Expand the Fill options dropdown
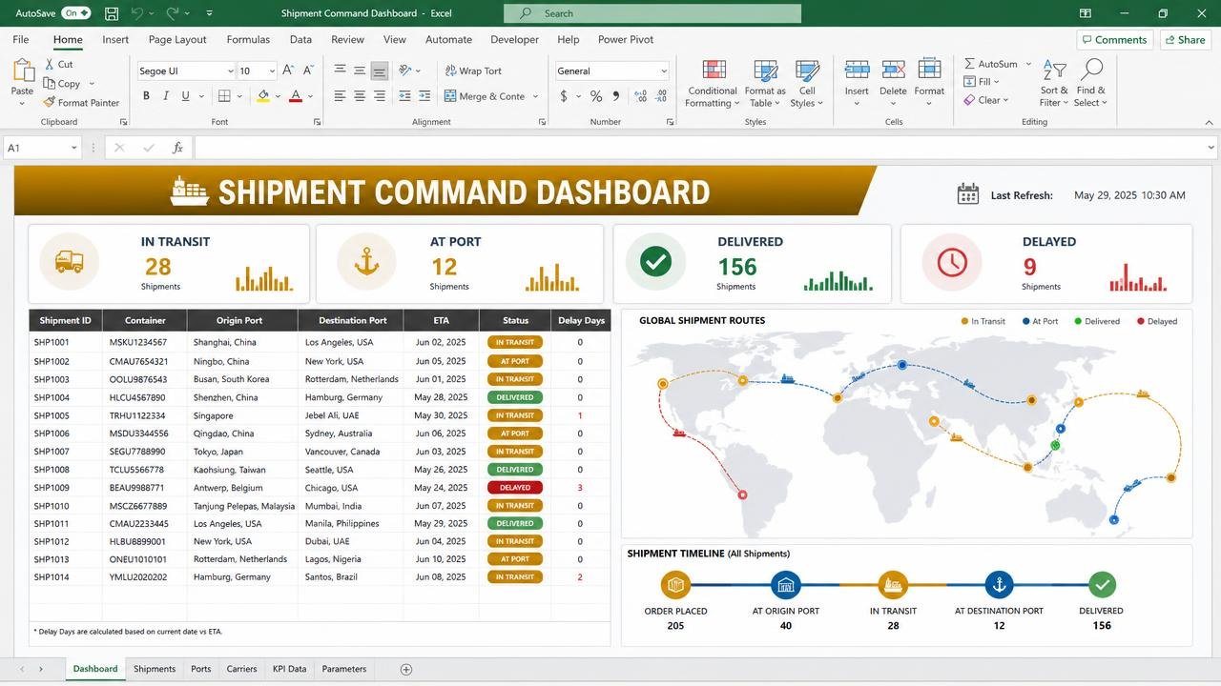 (996, 82)
